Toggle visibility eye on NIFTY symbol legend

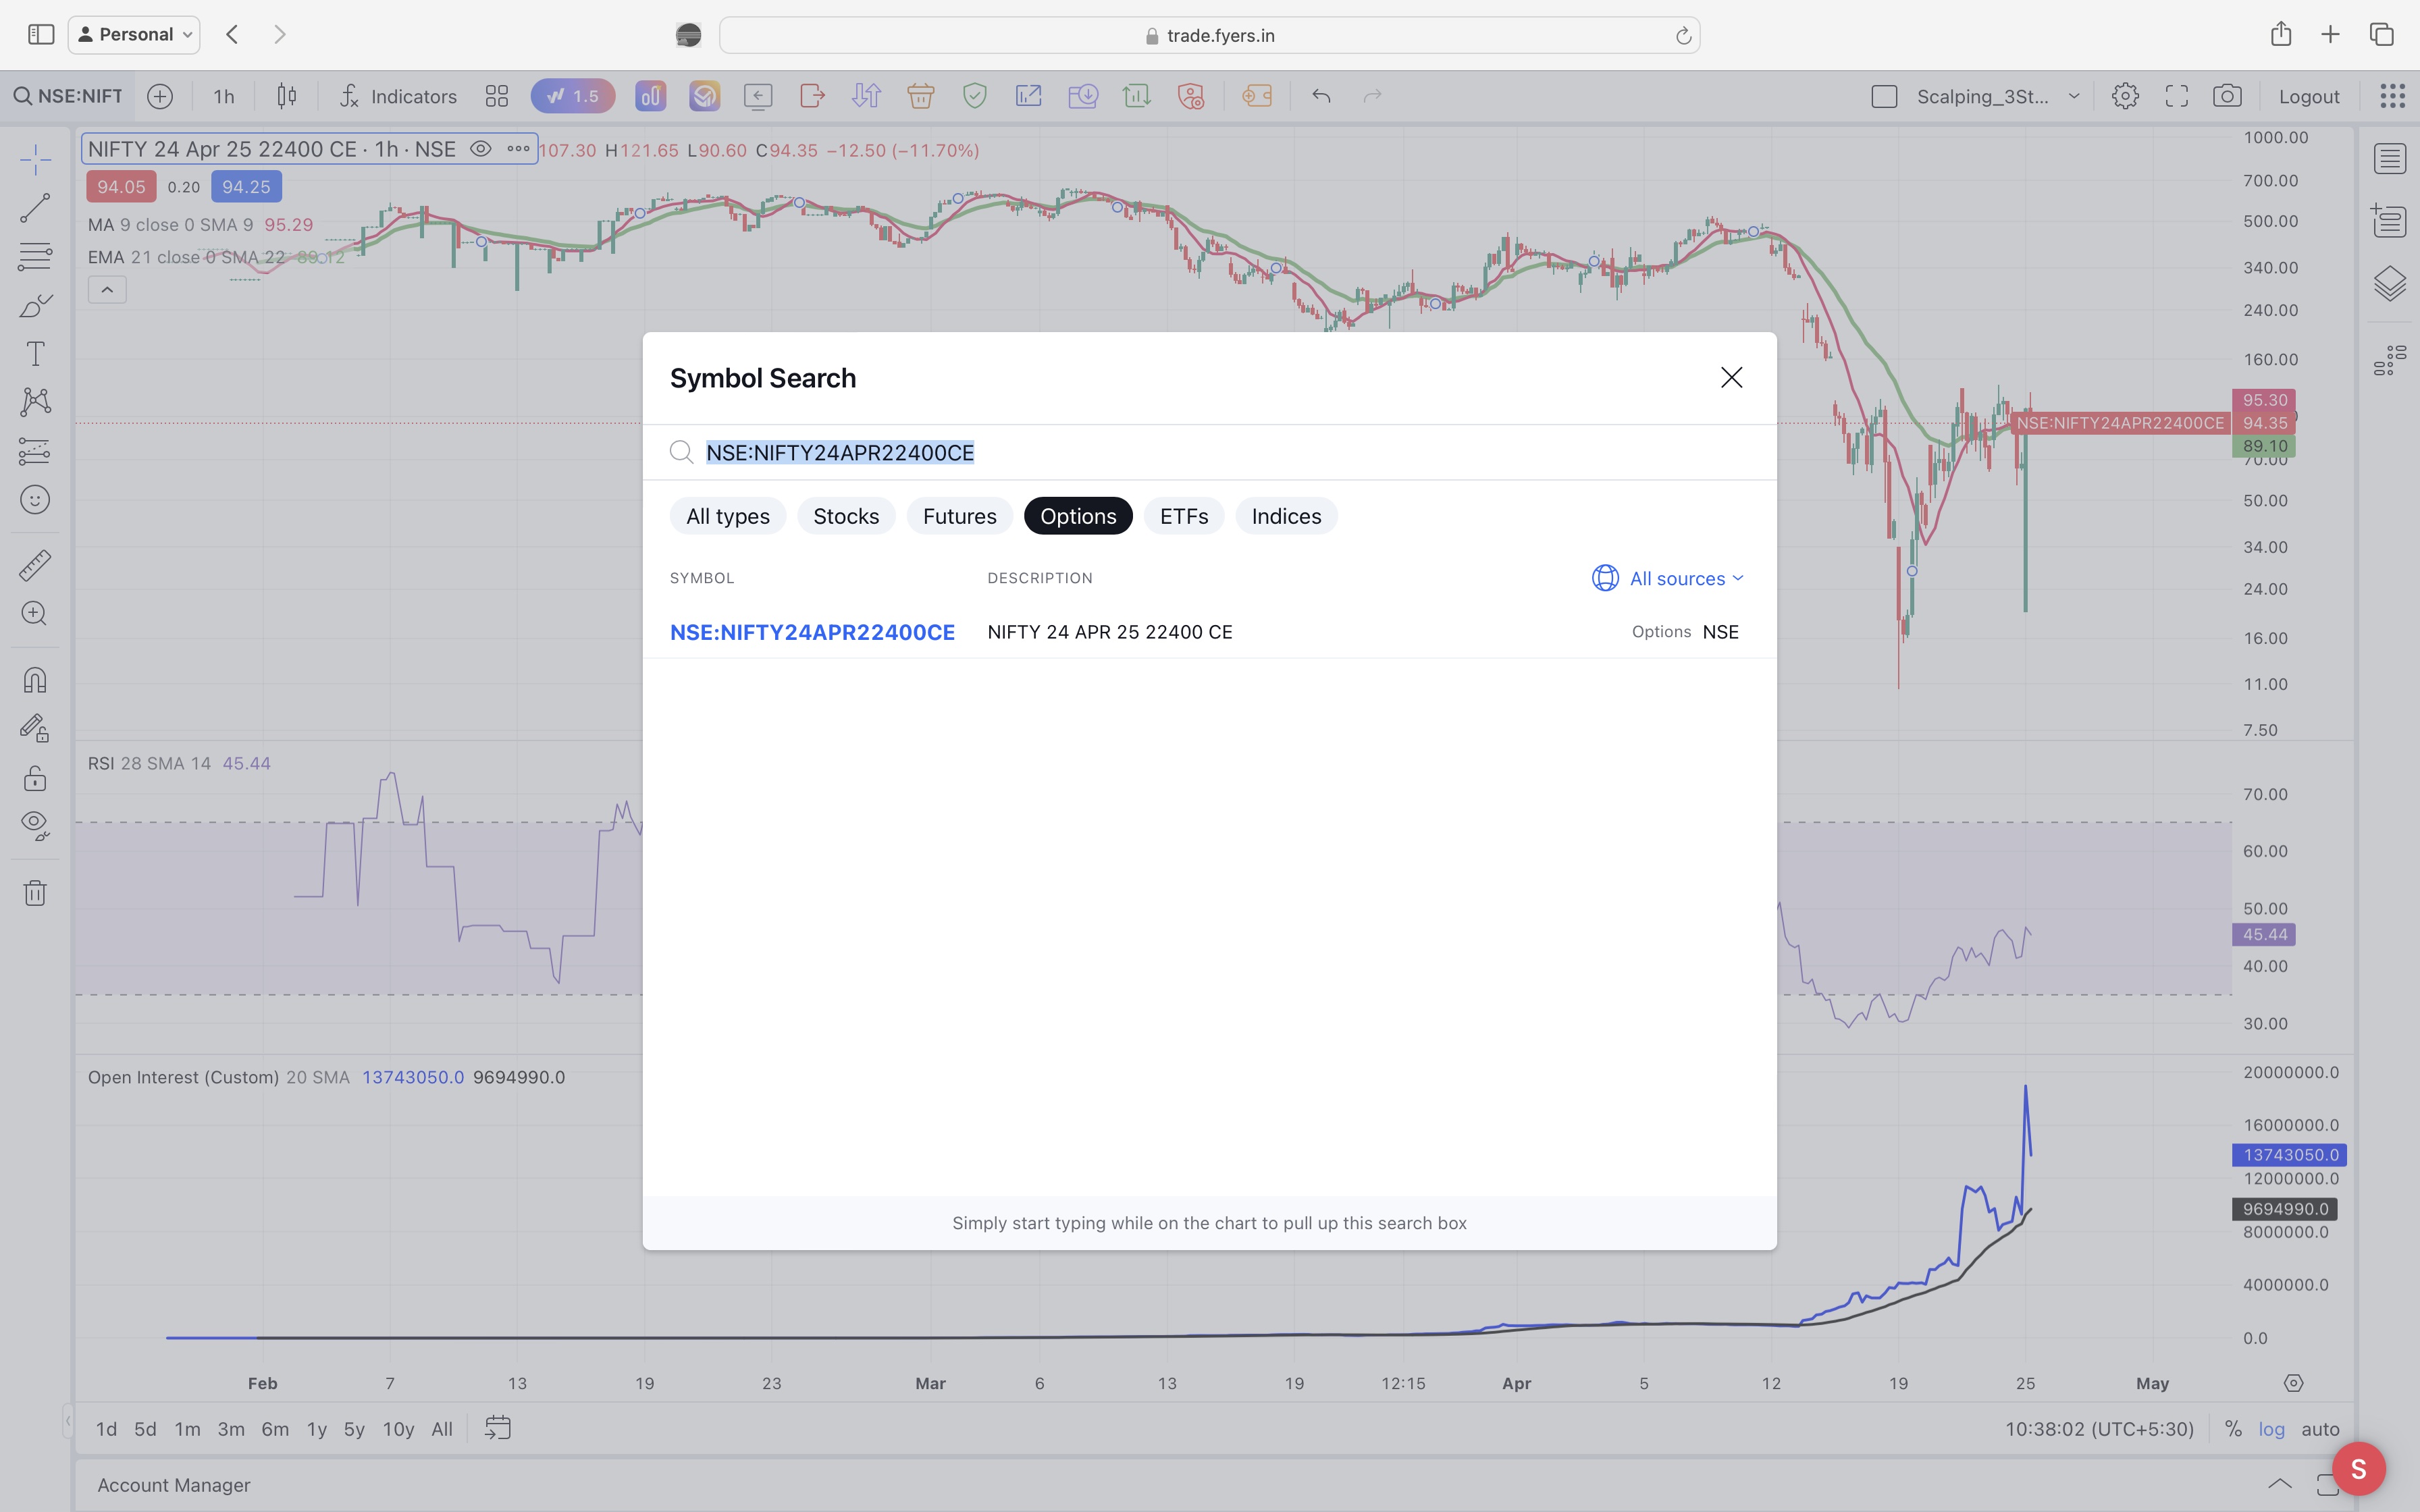click(x=480, y=149)
